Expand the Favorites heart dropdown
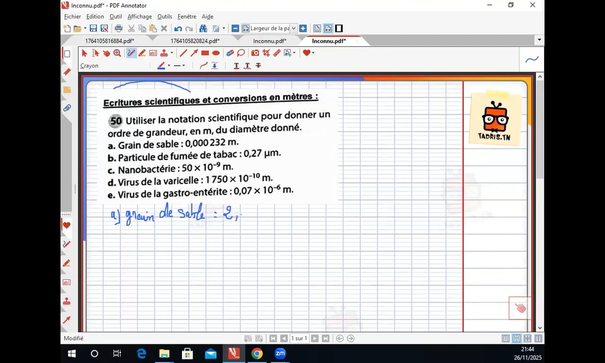This screenshot has height=363, width=605. (x=313, y=53)
